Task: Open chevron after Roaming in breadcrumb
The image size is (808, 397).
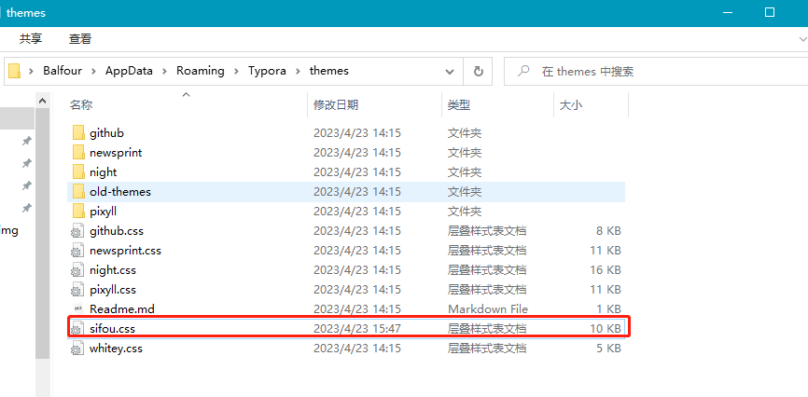Action: coord(237,71)
